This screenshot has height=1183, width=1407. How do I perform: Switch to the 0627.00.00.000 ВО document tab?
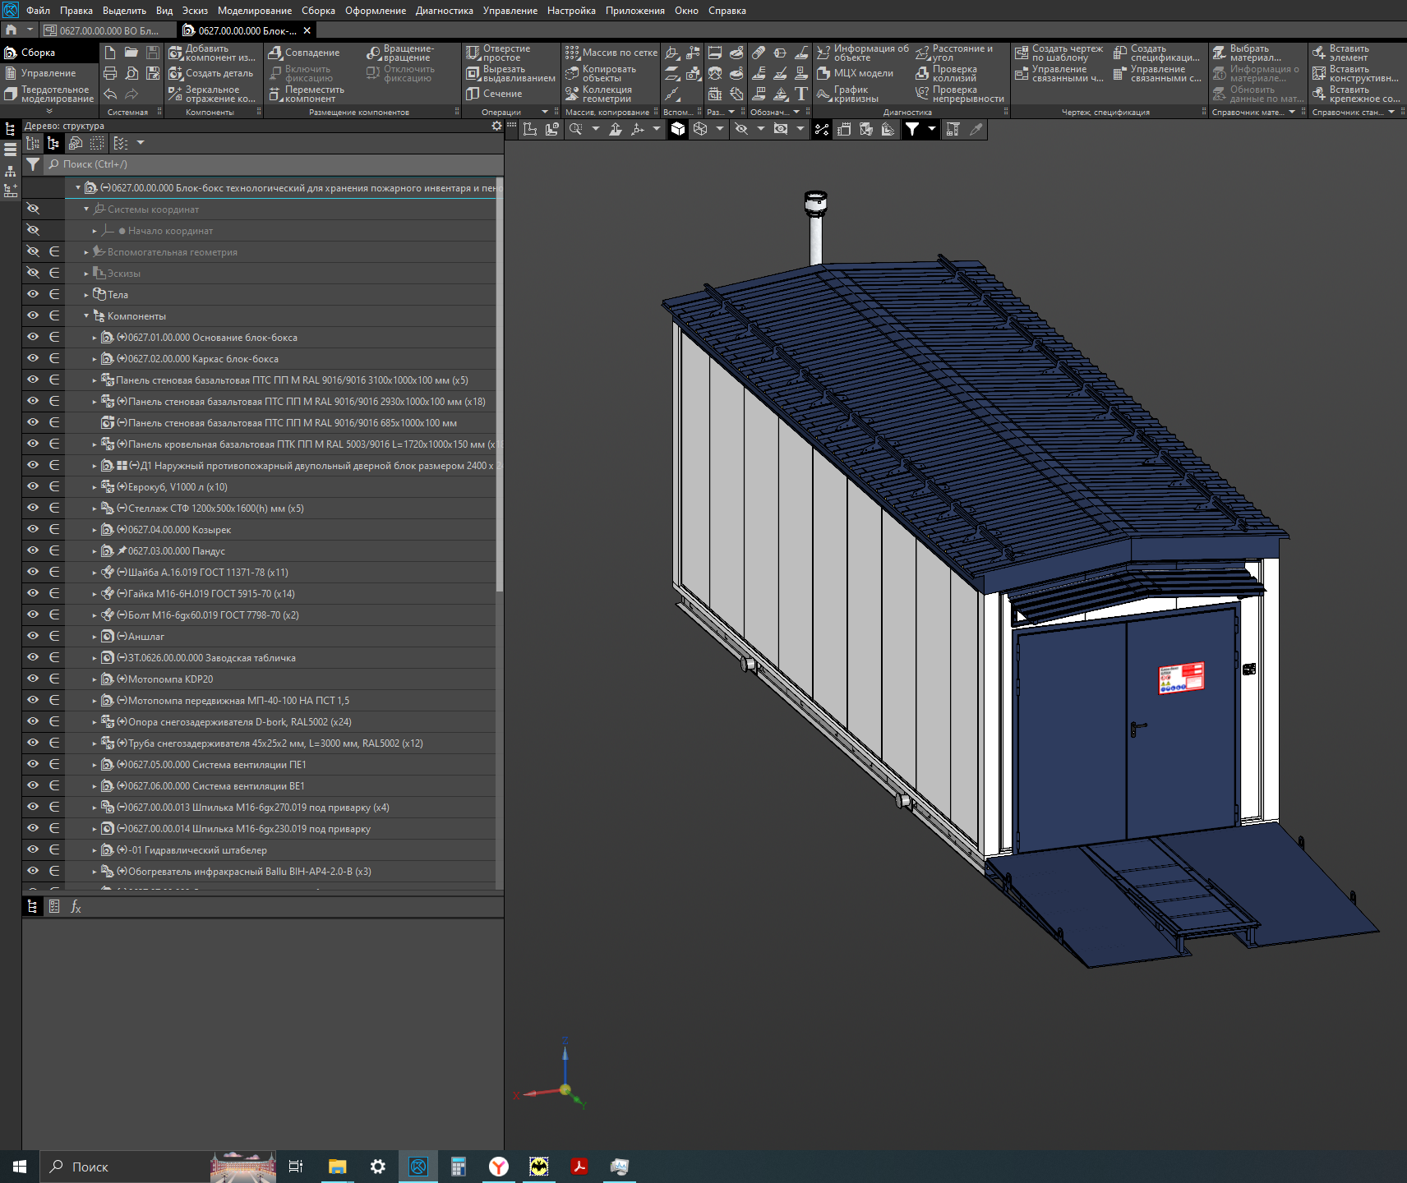tap(108, 30)
